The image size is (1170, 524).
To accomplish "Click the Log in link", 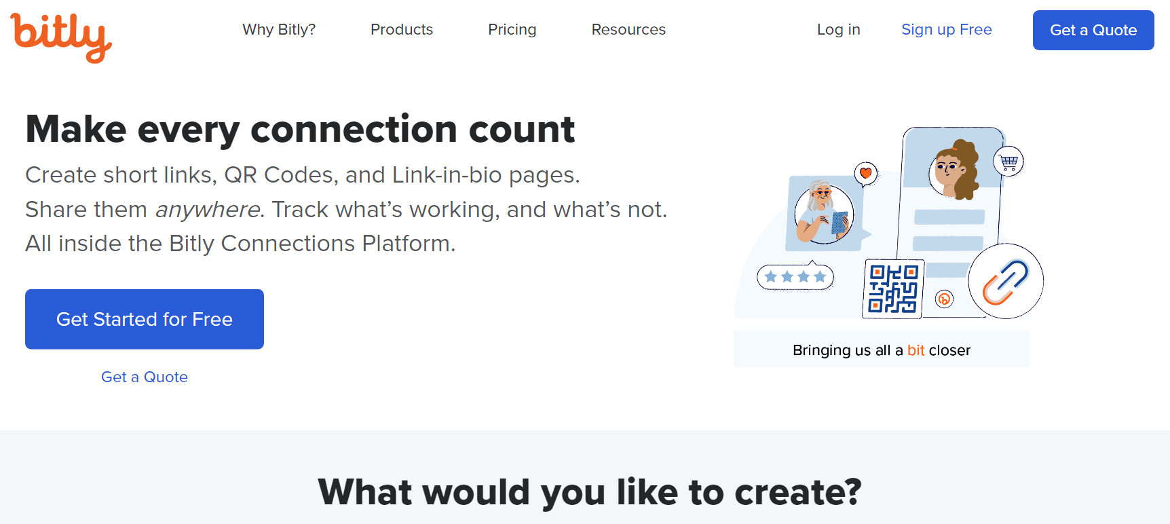I will point(839,30).
